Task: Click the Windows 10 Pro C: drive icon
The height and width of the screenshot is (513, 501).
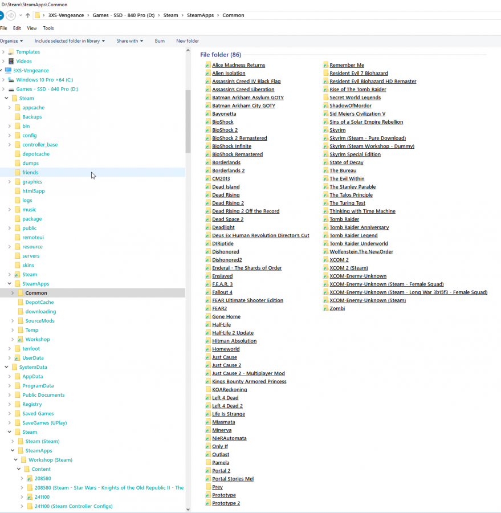Action: tap(11, 80)
